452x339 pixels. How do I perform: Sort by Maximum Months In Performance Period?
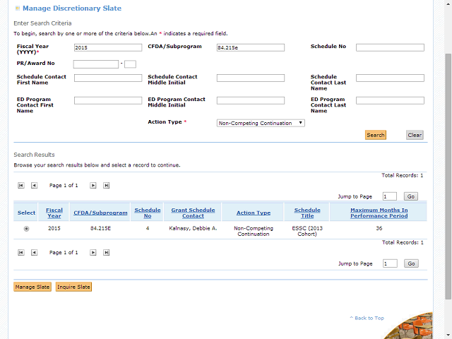379,213
